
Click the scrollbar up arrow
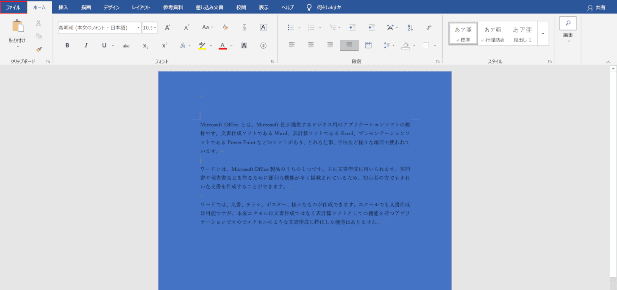point(613,68)
